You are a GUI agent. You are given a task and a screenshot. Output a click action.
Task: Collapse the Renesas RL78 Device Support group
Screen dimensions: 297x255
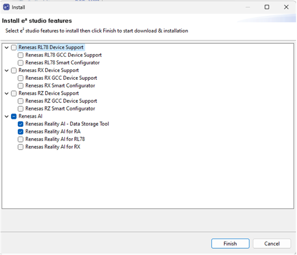tap(6, 48)
